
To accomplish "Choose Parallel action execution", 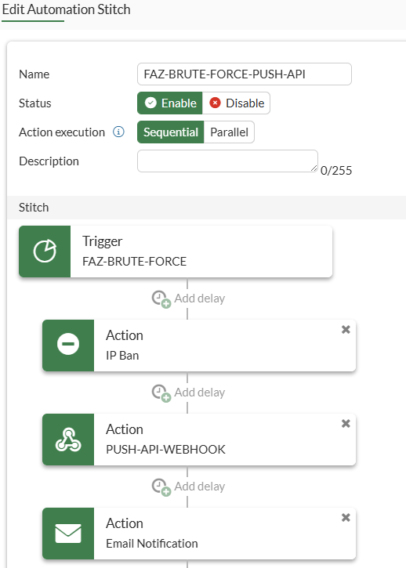I will click(229, 132).
